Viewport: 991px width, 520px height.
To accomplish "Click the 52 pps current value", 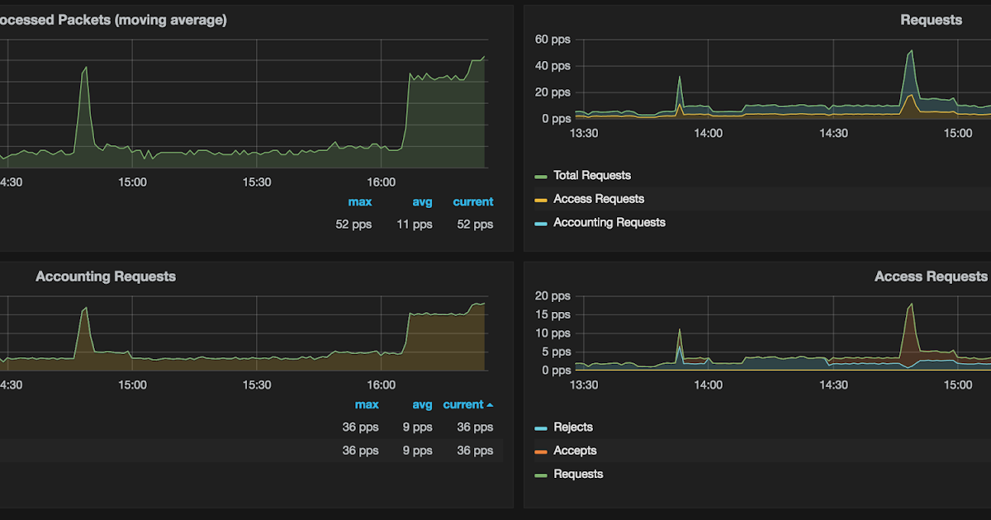I will coord(473,224).
